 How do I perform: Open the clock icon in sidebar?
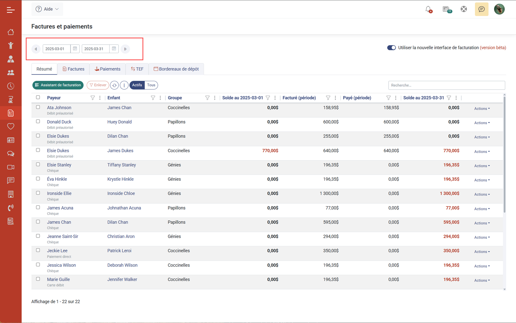(x=11, y=86)
